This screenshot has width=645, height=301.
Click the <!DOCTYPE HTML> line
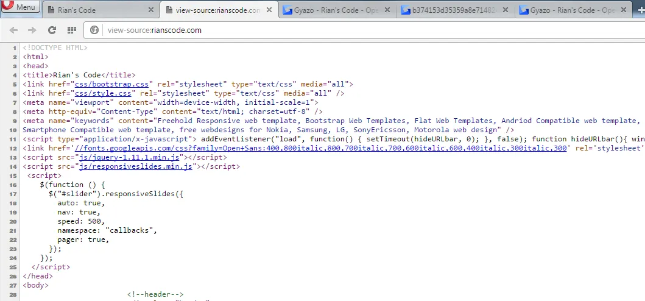[x=55, y=48]
